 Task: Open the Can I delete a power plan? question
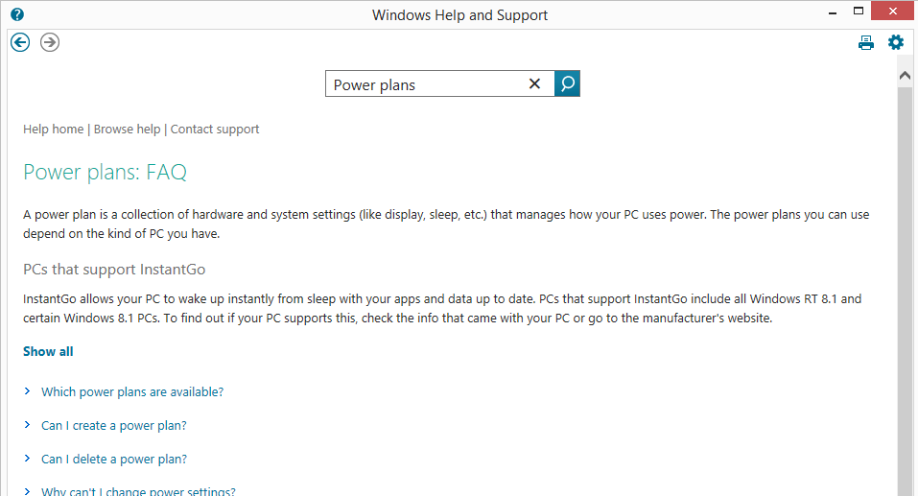114,460
